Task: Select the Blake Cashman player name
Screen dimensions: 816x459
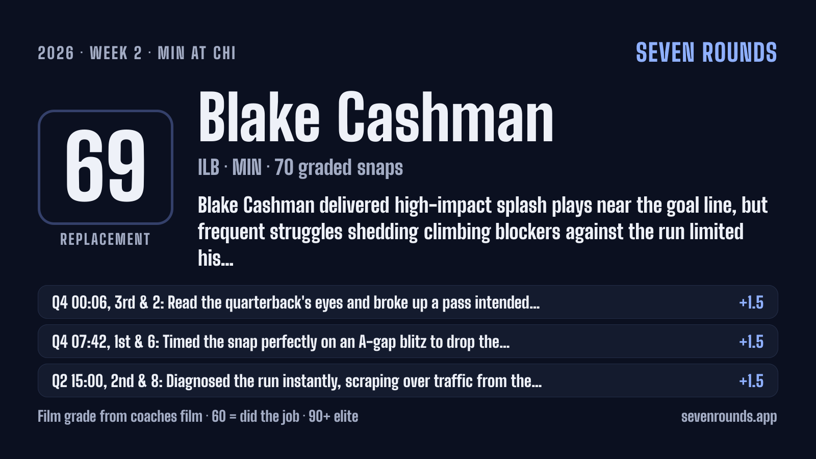Action: [376, 117]
